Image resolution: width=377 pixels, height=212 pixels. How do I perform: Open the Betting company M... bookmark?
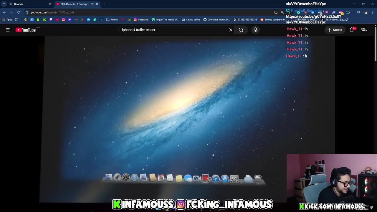273,20
